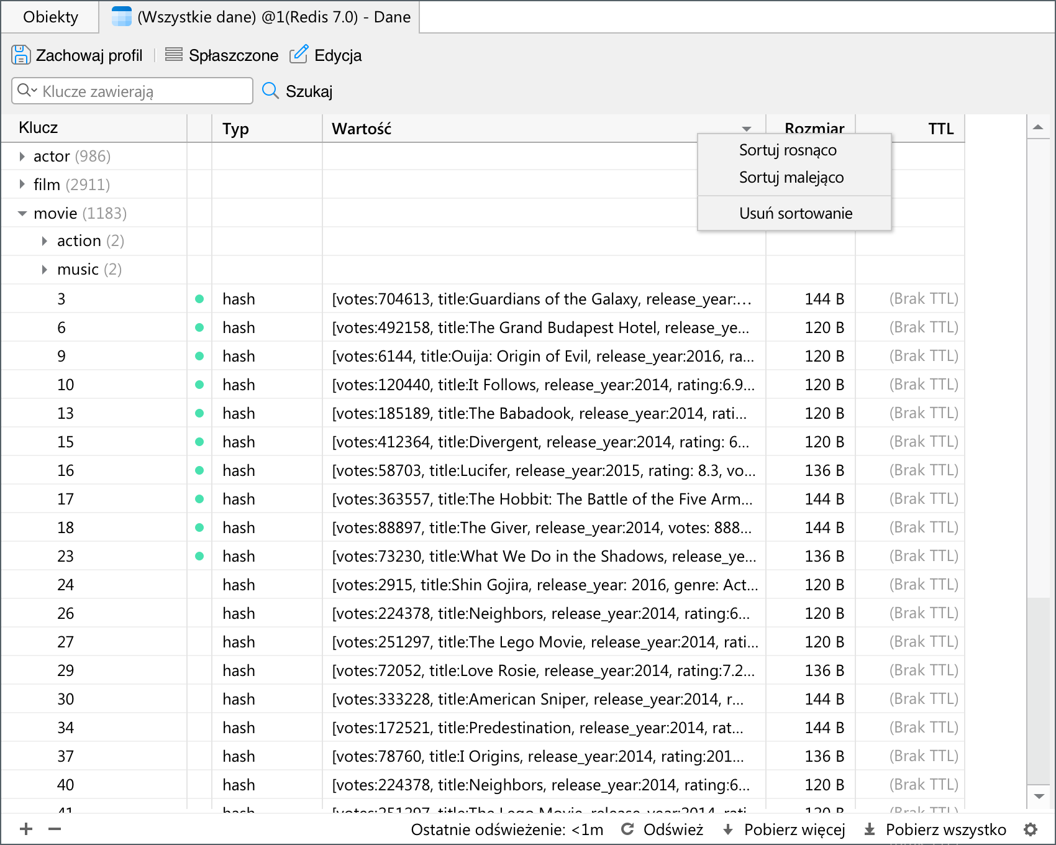
Task: Click the Pobierz wszystko download icon
Action: 870,829
